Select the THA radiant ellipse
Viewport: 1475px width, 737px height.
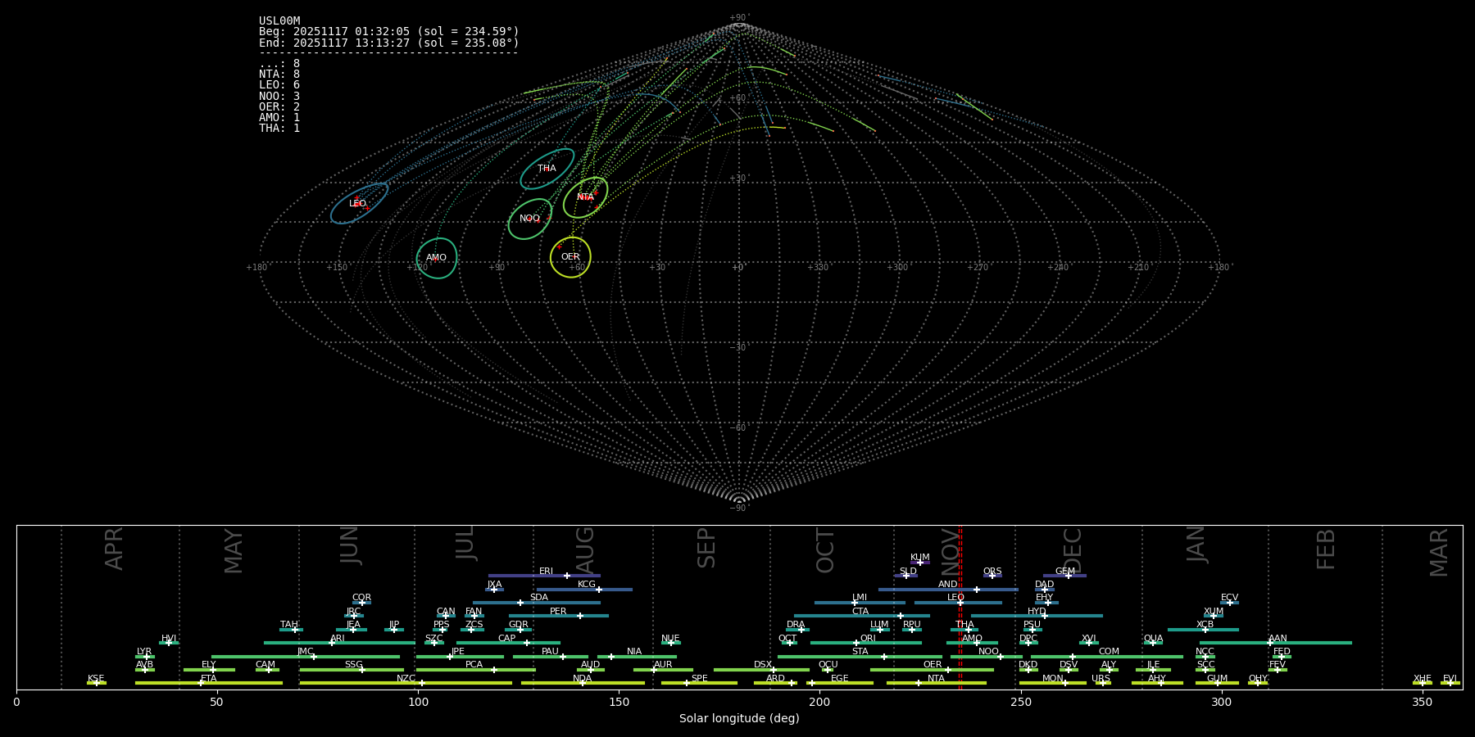point(547,169)
